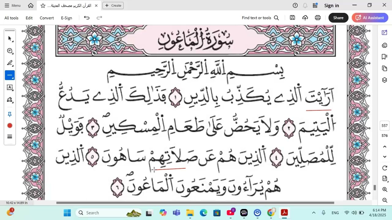This screenshot has height=220, width=392.
Task: Open AI generative summary panel icon
Action: tap(385, 33)
